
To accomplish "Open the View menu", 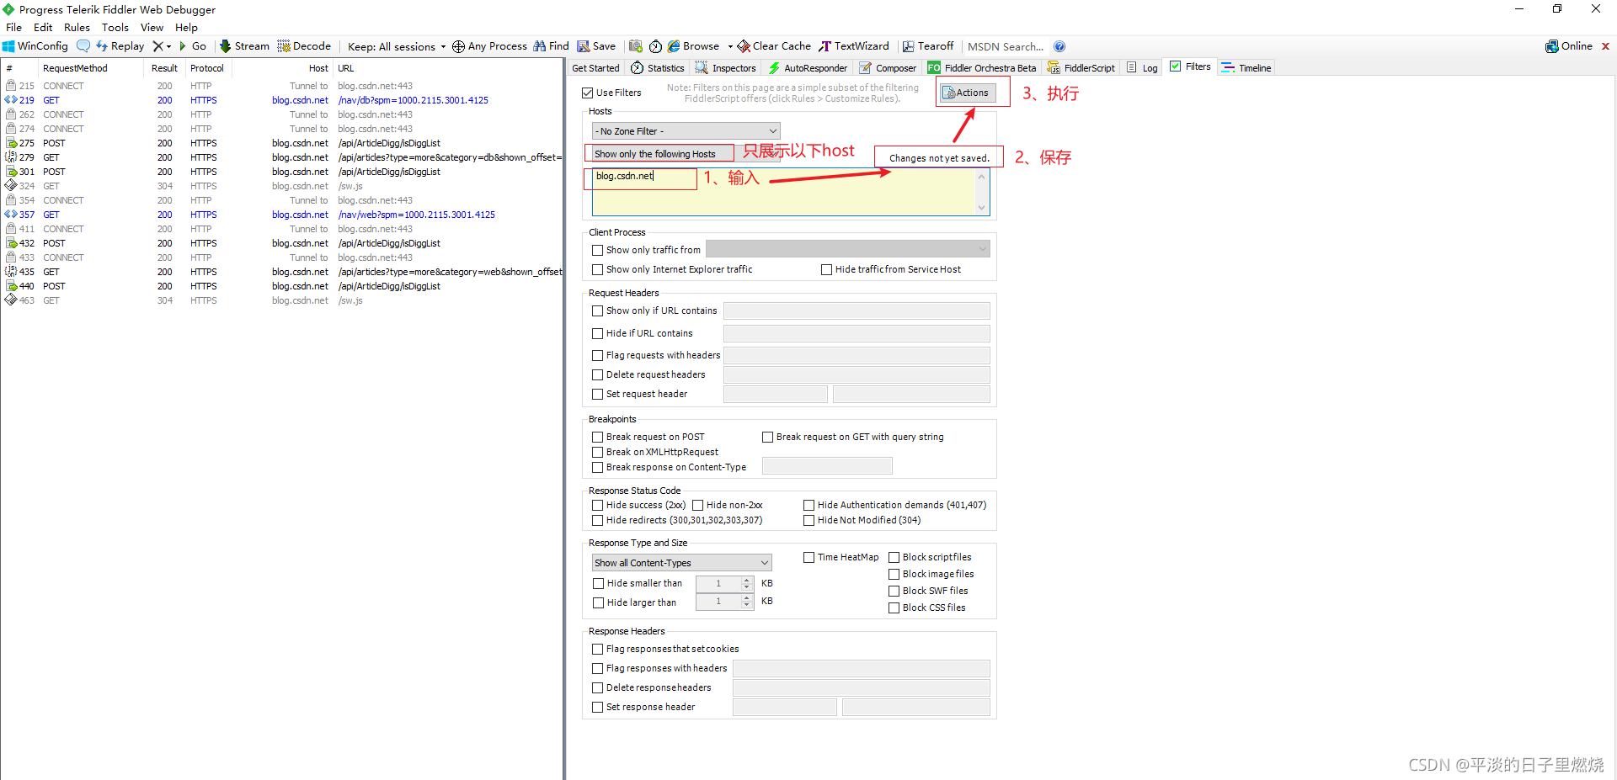I will (152, 28).
